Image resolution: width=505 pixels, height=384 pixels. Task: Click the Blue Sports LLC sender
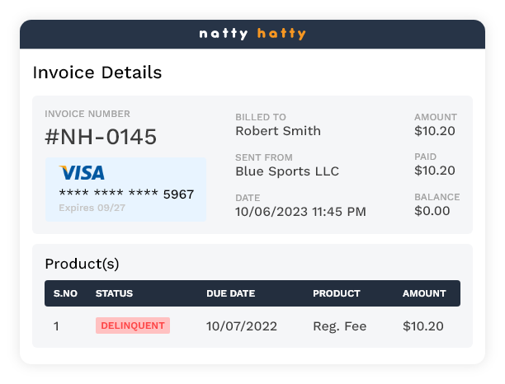coord(287,171)
